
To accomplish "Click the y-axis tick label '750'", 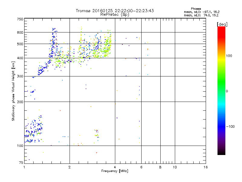I will [x=20, y=19].
